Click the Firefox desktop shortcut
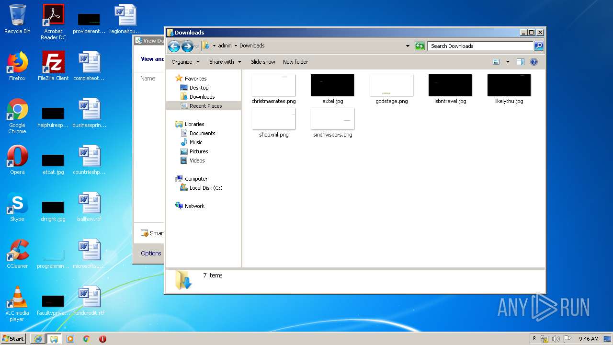This screenshot has height=345, width=613. 17,66
